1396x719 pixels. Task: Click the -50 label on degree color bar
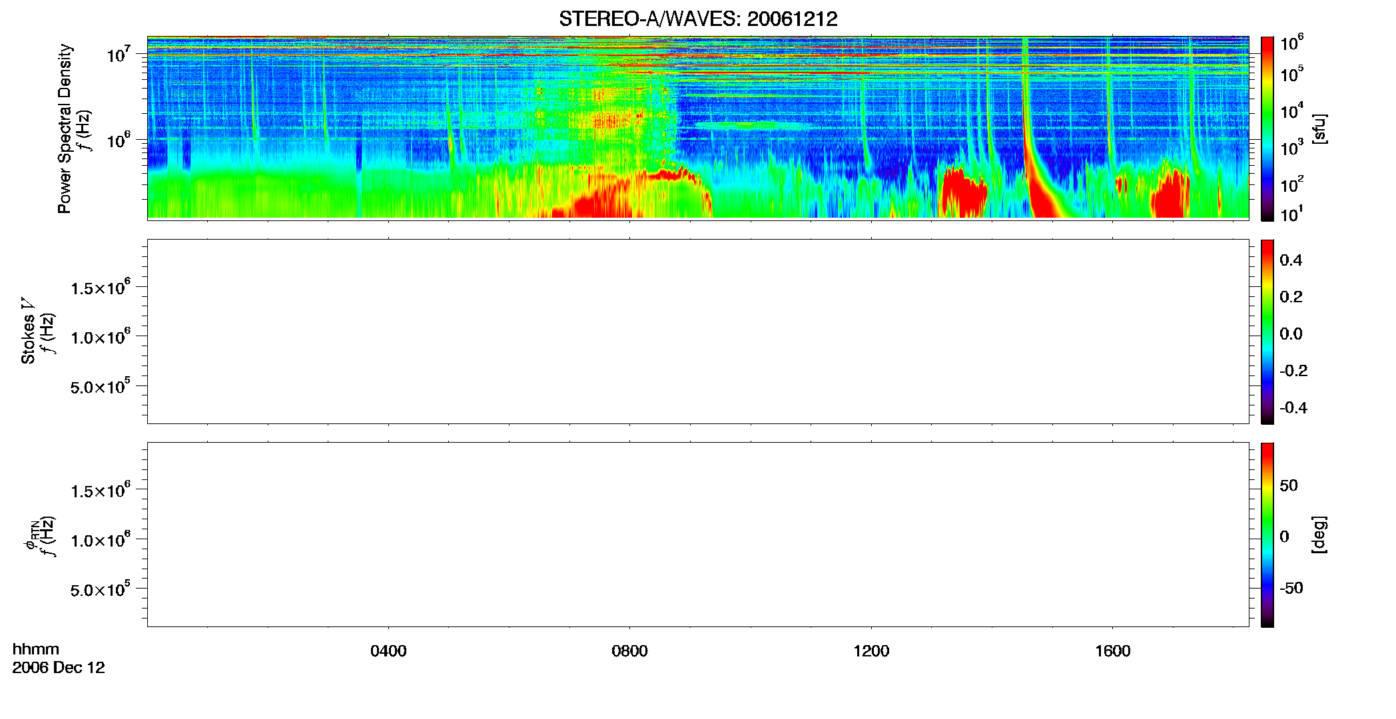click(x=1291, y=589)
